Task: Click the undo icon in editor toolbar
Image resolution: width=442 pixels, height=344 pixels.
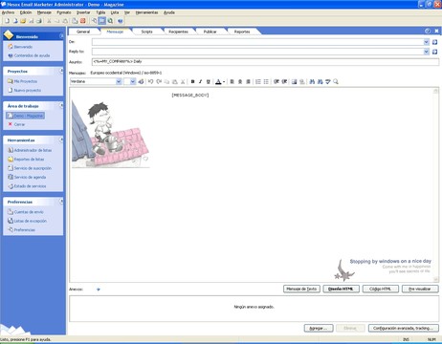Action: (x=151, y=81)
